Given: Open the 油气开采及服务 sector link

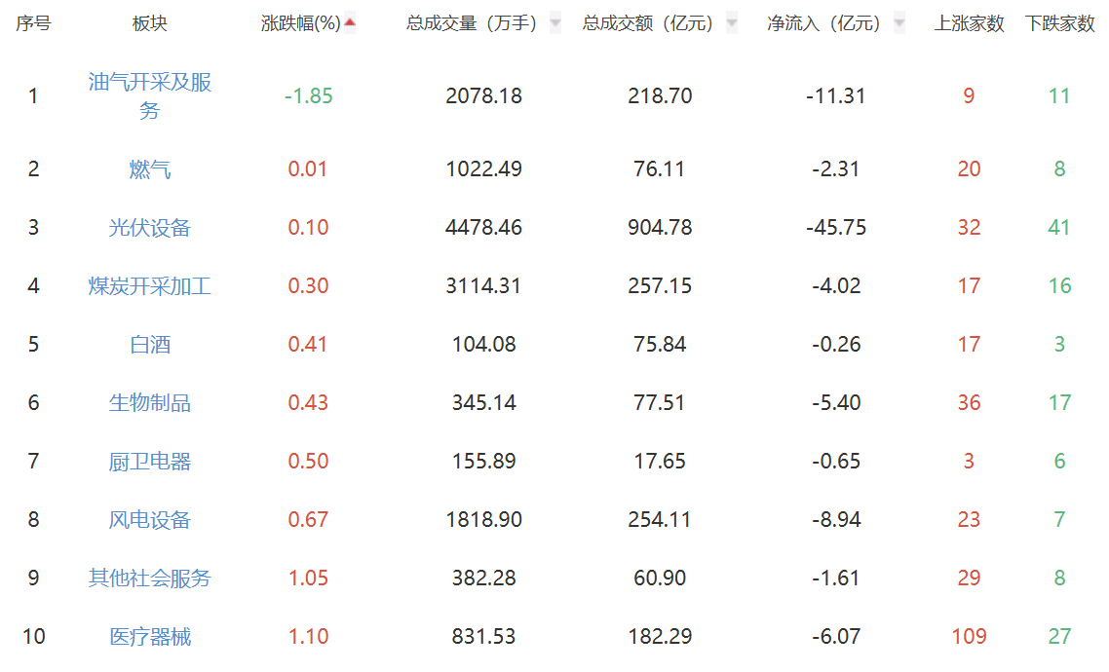Looking at the screenshot, I should tap(150, 95).
